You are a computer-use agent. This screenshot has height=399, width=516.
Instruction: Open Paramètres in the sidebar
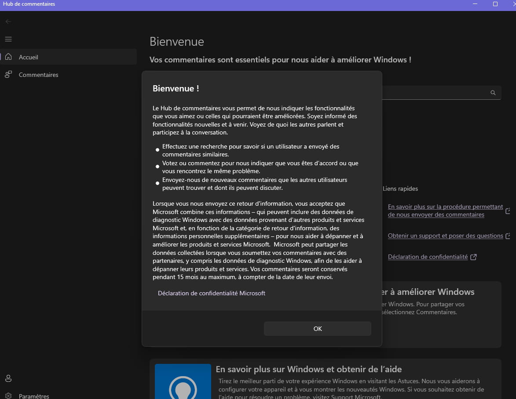69,396
